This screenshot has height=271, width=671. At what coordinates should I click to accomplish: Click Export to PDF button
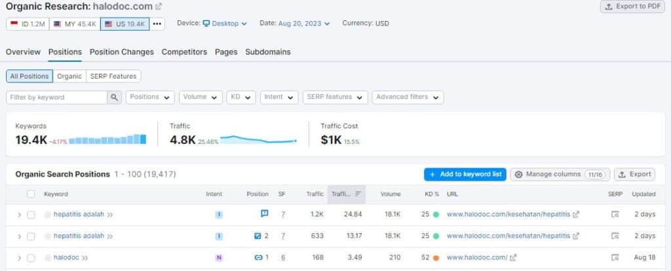(x=632, y=7)
